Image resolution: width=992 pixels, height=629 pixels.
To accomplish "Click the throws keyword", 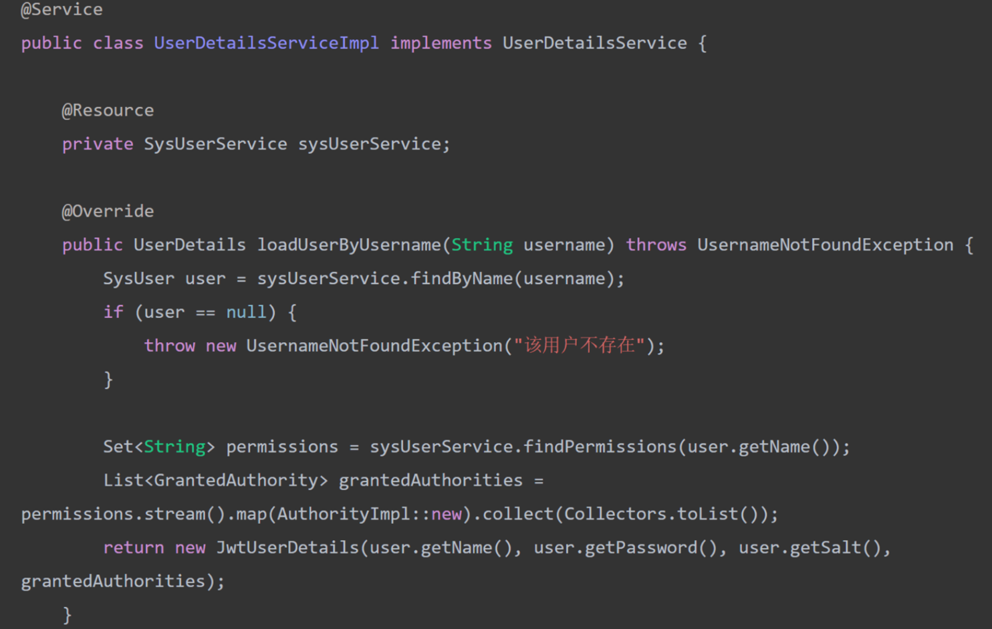I will 656,245.
